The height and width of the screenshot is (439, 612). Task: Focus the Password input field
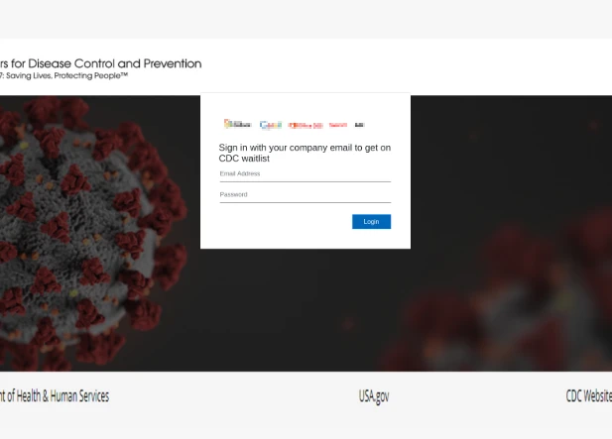click(305, 194)
